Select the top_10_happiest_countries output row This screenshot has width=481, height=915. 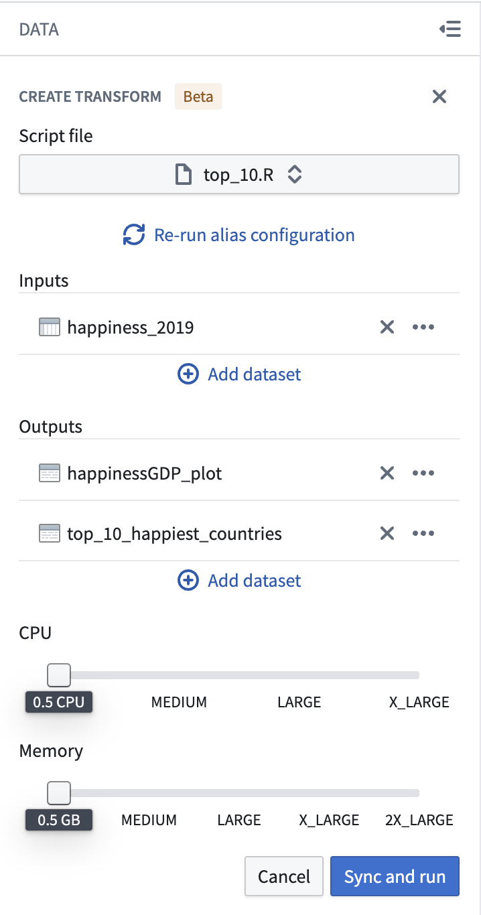coord(239,533)
